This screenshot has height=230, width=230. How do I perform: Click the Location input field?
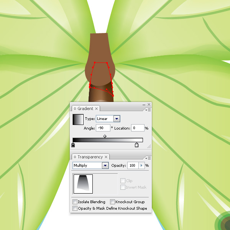pos(138,128)
